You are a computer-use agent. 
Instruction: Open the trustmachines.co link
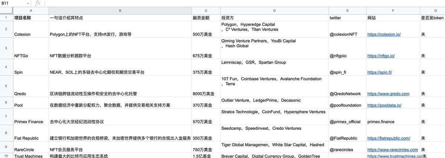tap(395, 156)
